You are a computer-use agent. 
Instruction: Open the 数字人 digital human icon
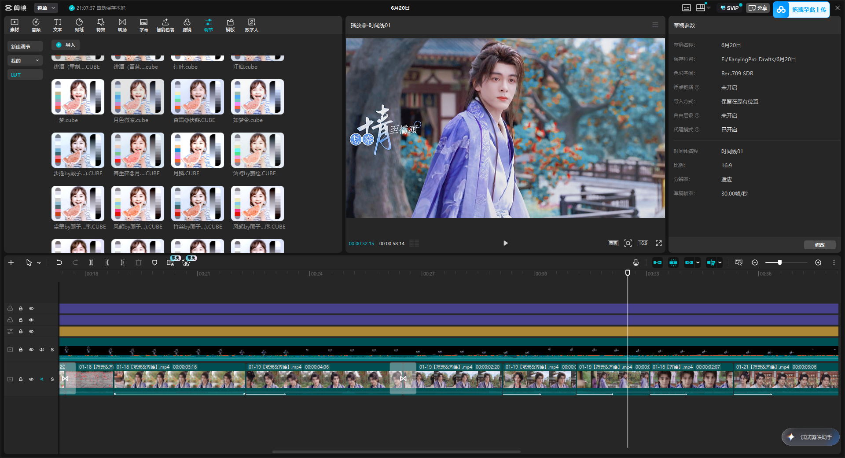click(x=252, y=25)
